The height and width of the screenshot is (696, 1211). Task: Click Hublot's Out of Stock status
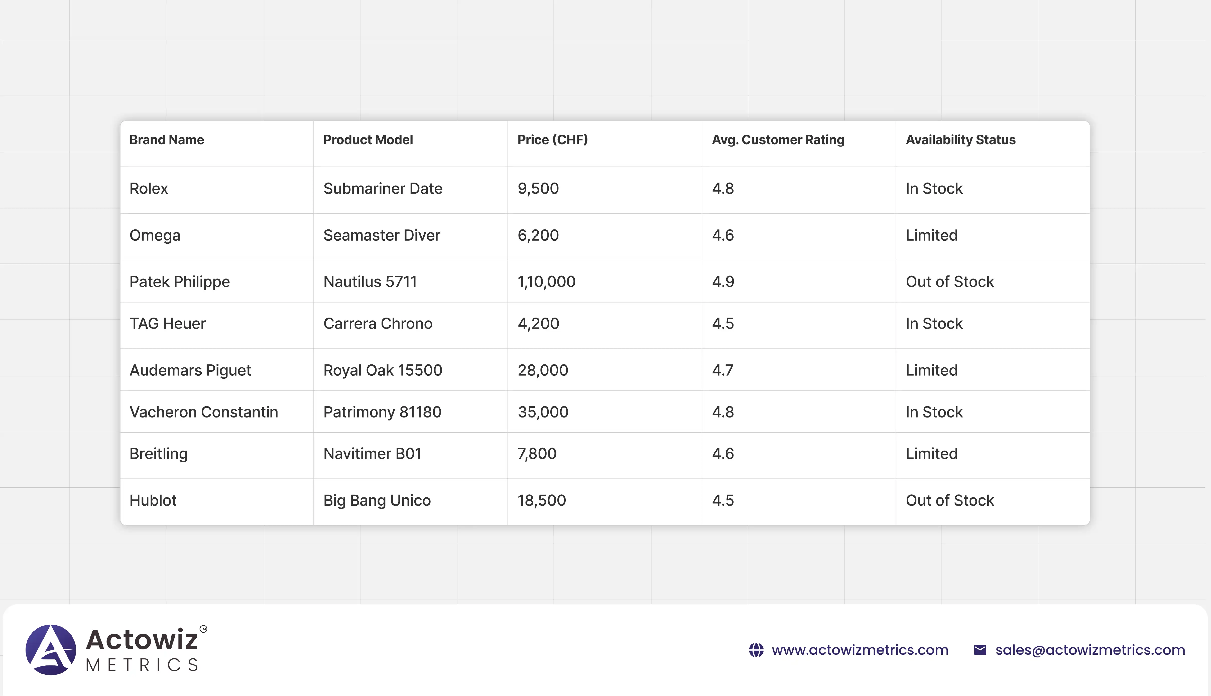949,500
